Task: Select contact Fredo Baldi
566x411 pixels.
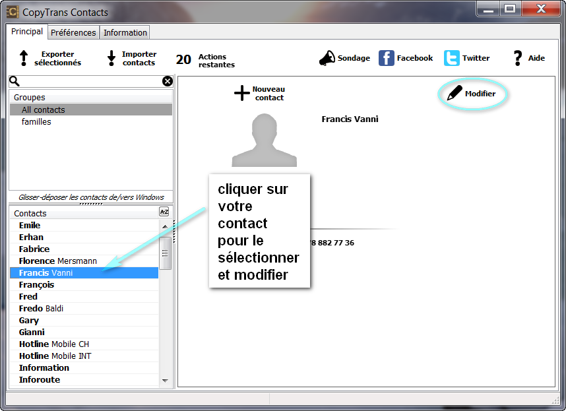Action: pyautogui.click(x=84, y=309)
